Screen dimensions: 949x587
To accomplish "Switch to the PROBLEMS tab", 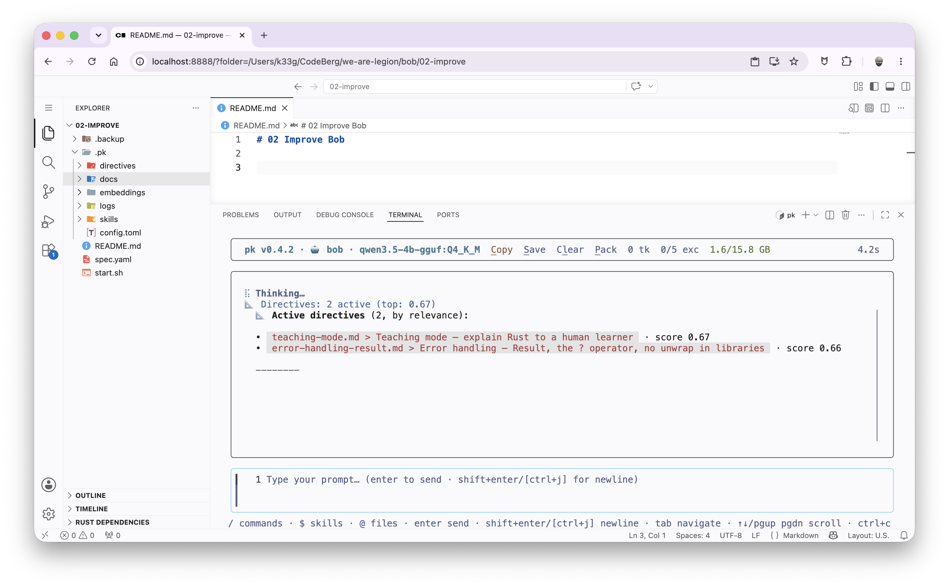I will (240, 215).
